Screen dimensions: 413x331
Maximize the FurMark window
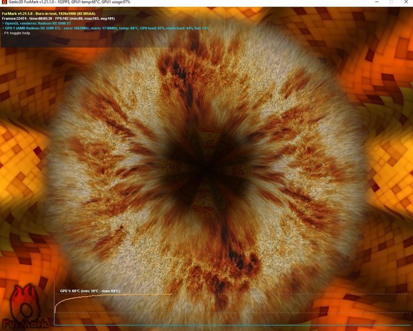tap(391, 2)
